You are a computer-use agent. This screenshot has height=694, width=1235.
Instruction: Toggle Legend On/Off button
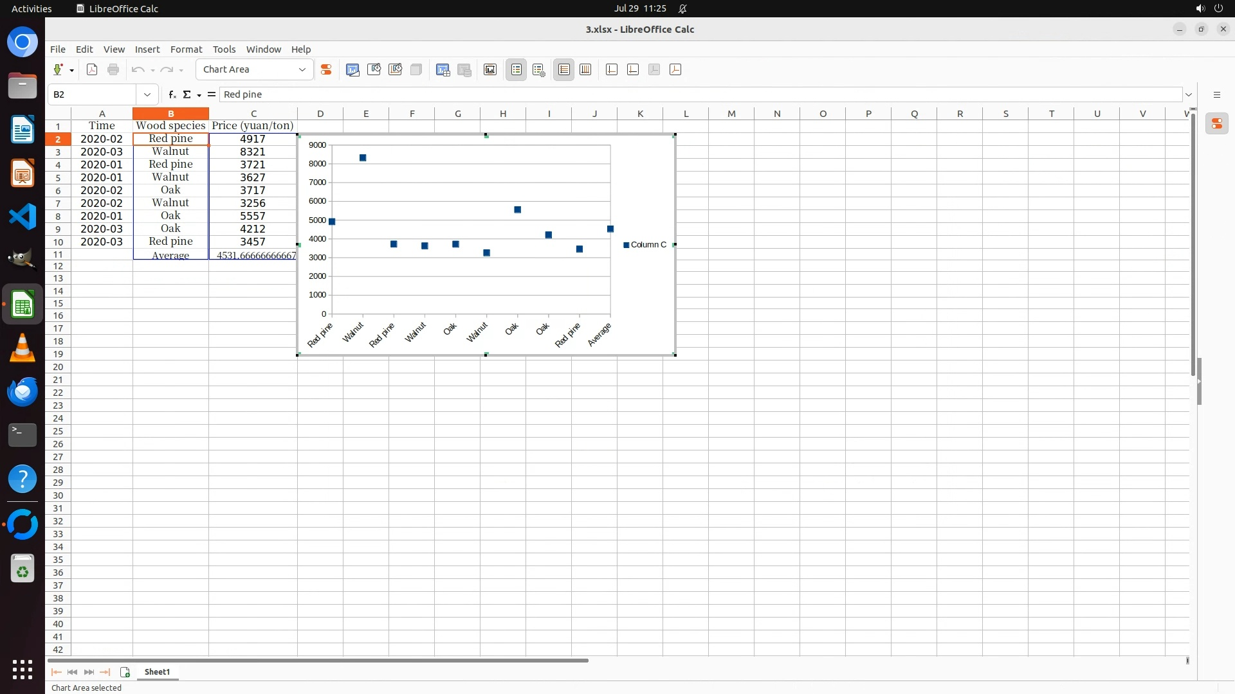click(517, 69)
